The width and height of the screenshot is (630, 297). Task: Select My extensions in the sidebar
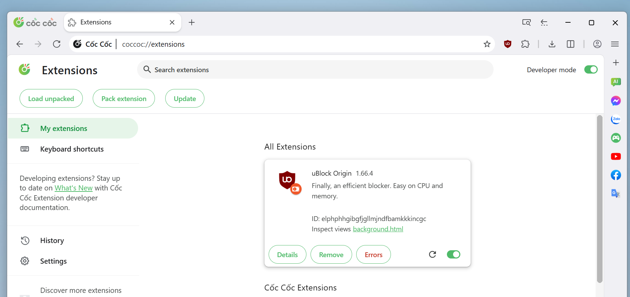(73, 128)
